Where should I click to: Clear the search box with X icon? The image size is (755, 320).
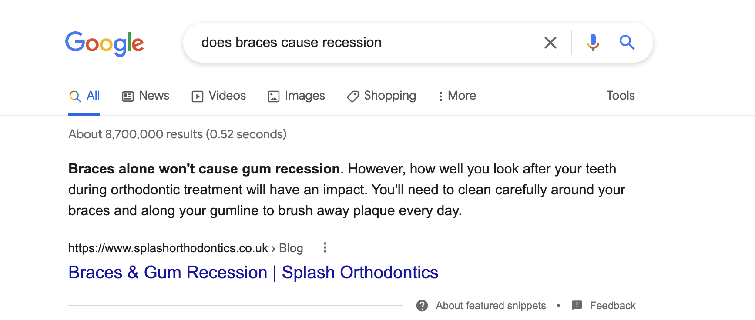pyautogui.click(x=550, y=43)
